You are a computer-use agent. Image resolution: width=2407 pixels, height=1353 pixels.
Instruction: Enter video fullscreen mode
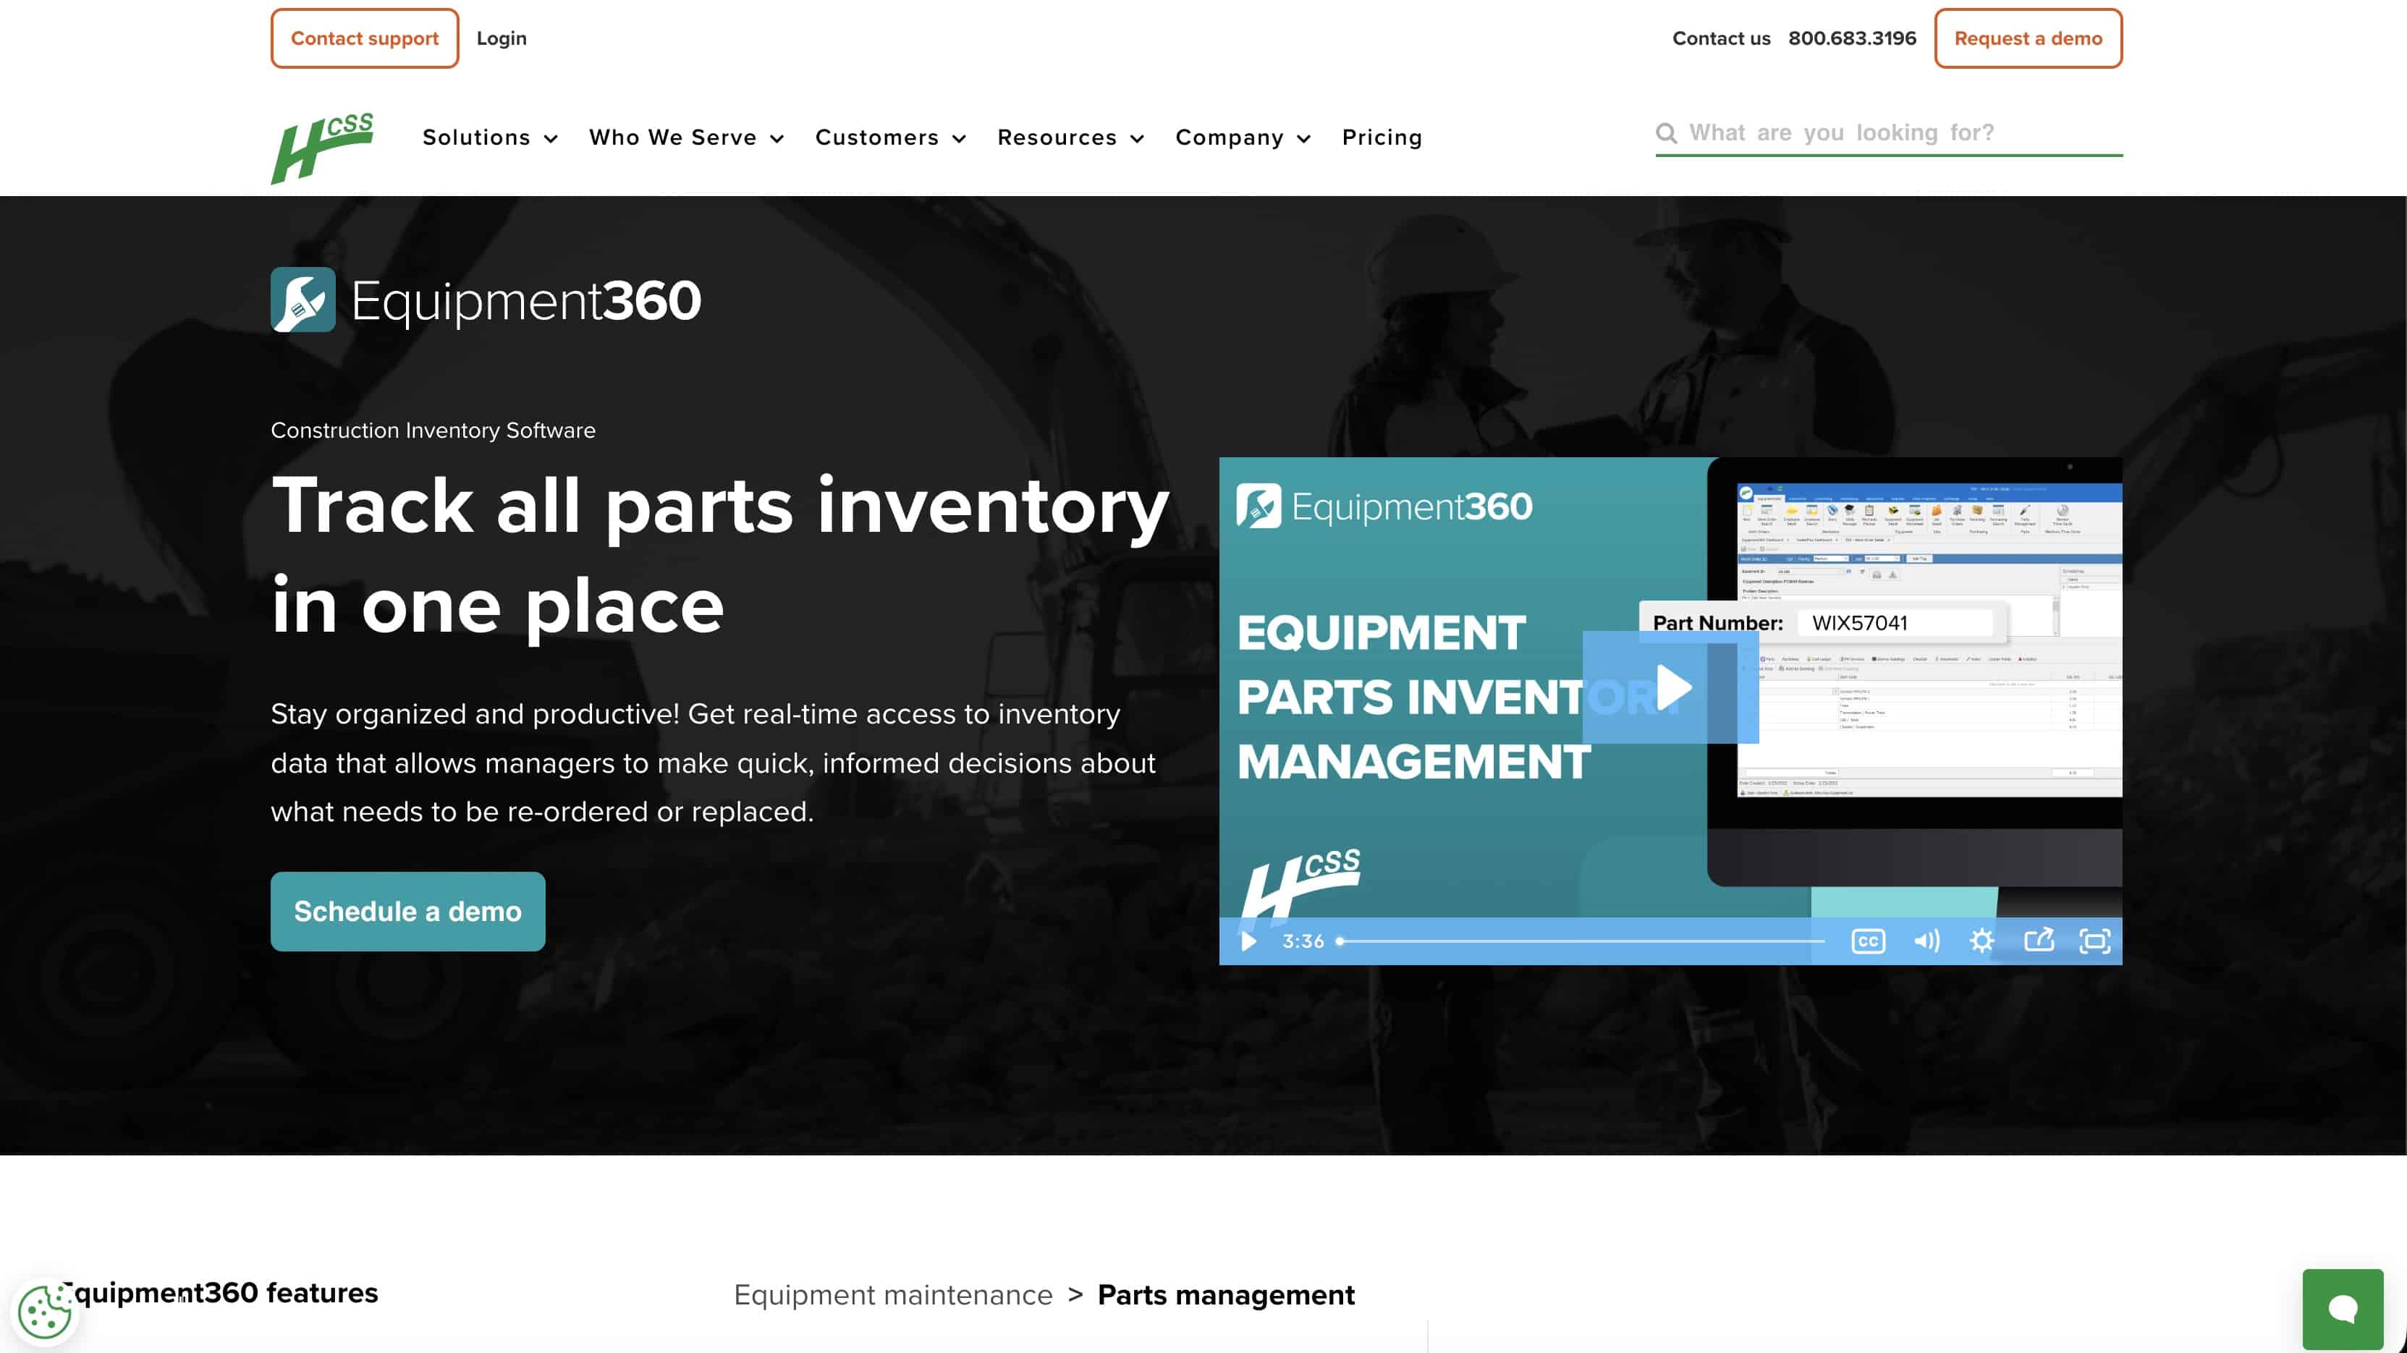pyautogui.click(x=2094, y=941)
